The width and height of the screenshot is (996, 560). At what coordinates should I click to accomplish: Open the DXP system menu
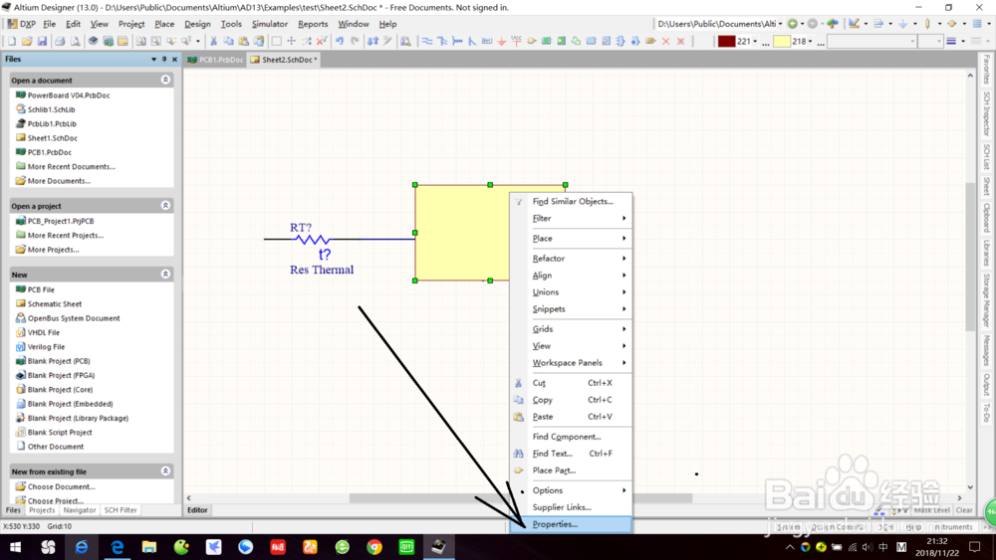pyautogui.click(x=22, y=24)
